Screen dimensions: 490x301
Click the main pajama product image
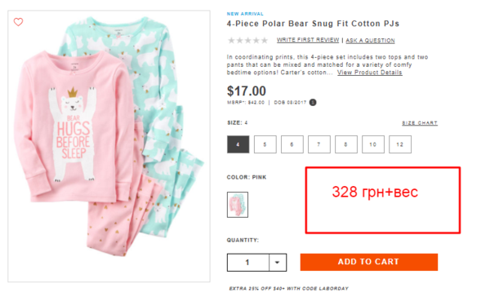109,146
